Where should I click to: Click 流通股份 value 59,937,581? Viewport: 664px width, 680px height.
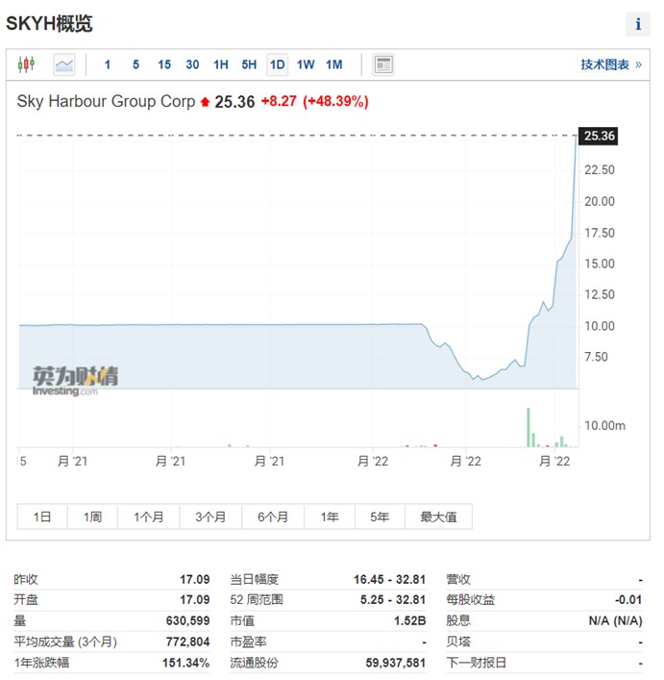[396, 663]
